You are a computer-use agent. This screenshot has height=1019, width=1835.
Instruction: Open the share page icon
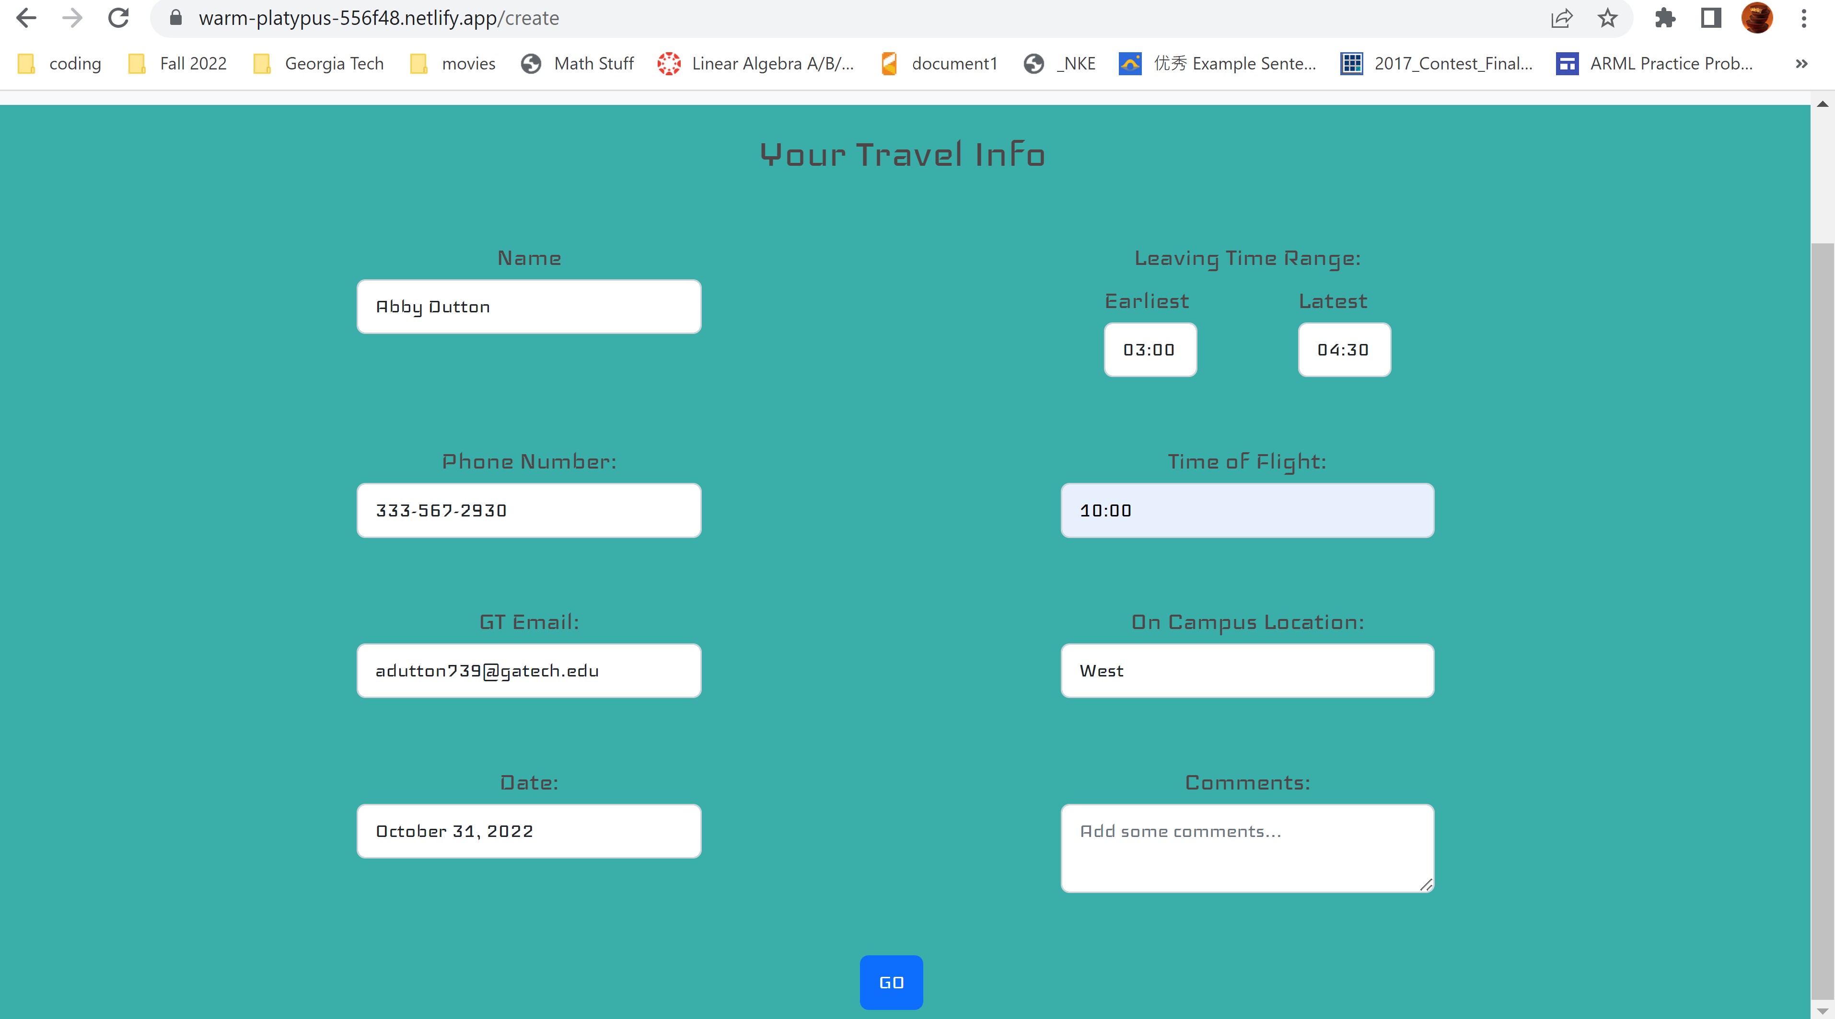coord(1561,18)
